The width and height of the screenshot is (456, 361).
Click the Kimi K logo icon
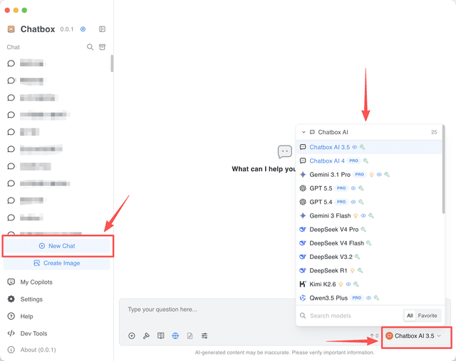(303, 284)
